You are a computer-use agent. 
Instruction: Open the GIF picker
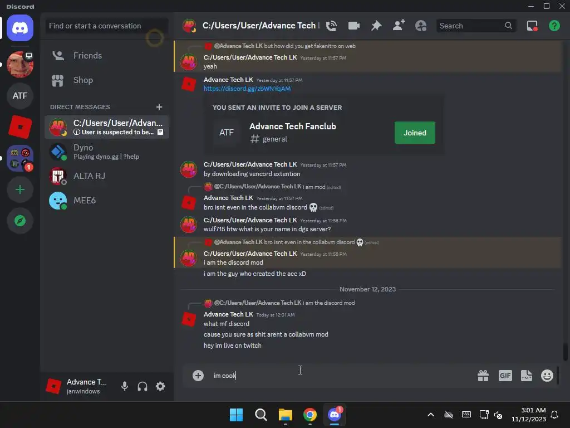click(x=505, y=376)
